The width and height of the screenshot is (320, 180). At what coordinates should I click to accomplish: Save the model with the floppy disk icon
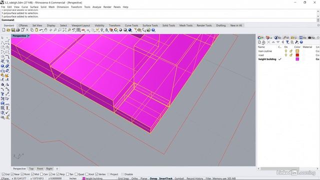(x=13, y=30)
